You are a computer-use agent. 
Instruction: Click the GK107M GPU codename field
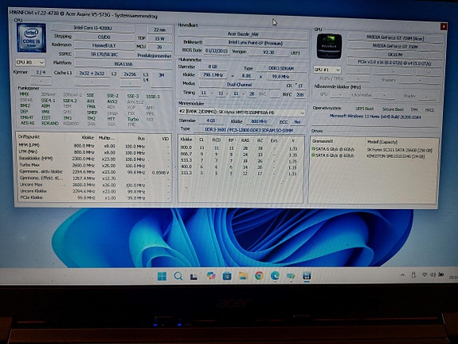pyautogui.click(x=395, y=54)
